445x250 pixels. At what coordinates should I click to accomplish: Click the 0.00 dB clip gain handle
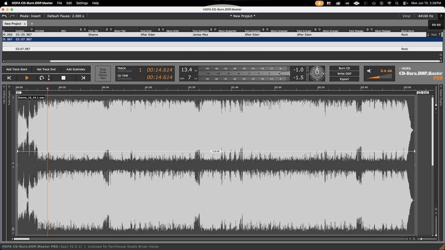coord(216,151)
